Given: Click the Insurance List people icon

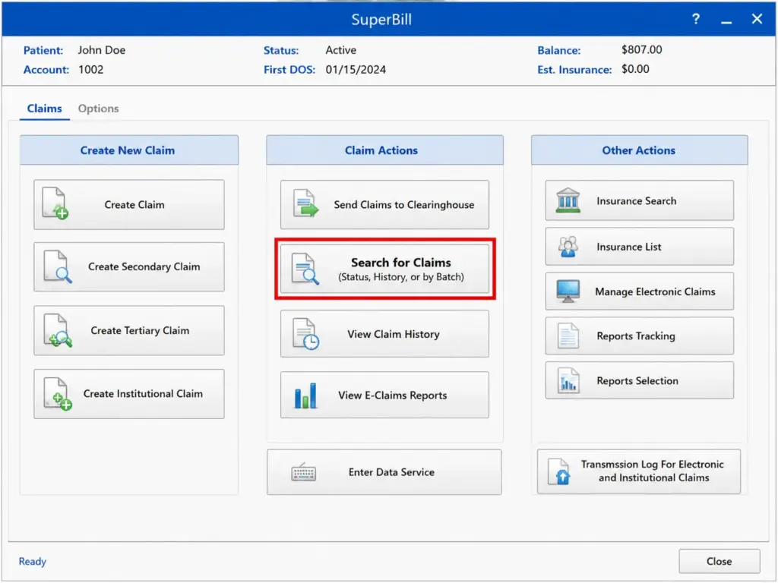Looking at the screenshot, I should coord(568,247).
